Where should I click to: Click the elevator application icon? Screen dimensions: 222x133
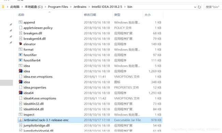click(x=21, y=44)
